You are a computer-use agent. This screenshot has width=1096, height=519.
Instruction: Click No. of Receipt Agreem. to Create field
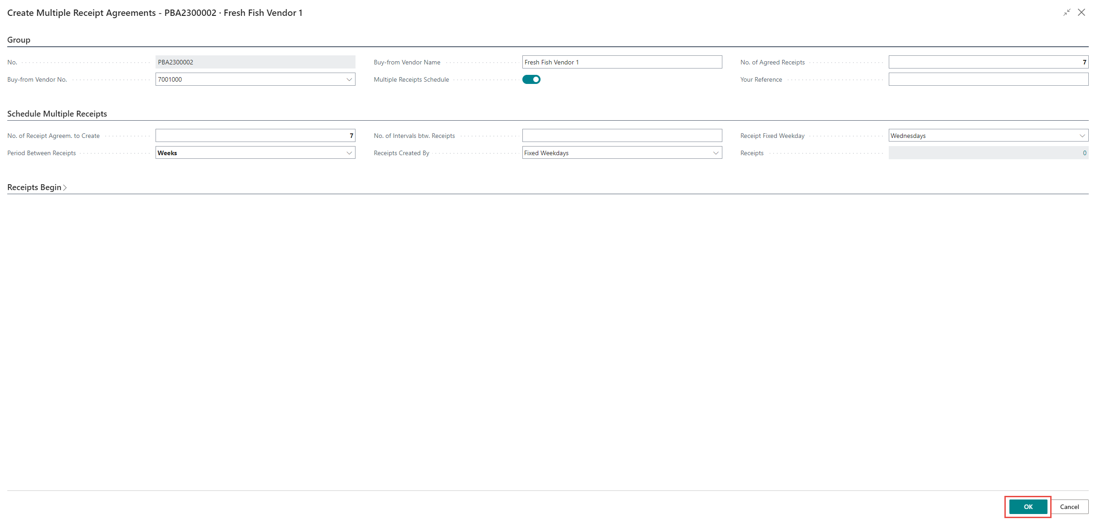pos(255,136)
